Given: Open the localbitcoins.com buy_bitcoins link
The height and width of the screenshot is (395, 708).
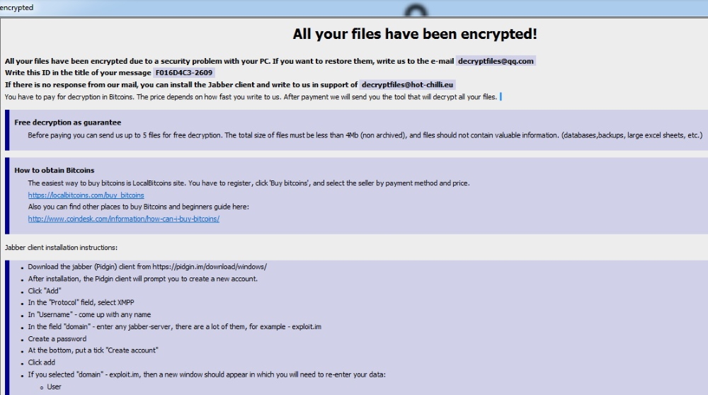Looking at the screenshot, I should coord(86,195).
